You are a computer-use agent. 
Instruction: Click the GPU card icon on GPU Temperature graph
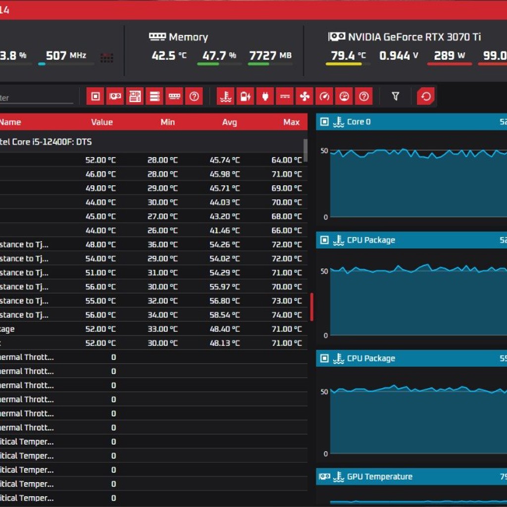tap(324, 476)
